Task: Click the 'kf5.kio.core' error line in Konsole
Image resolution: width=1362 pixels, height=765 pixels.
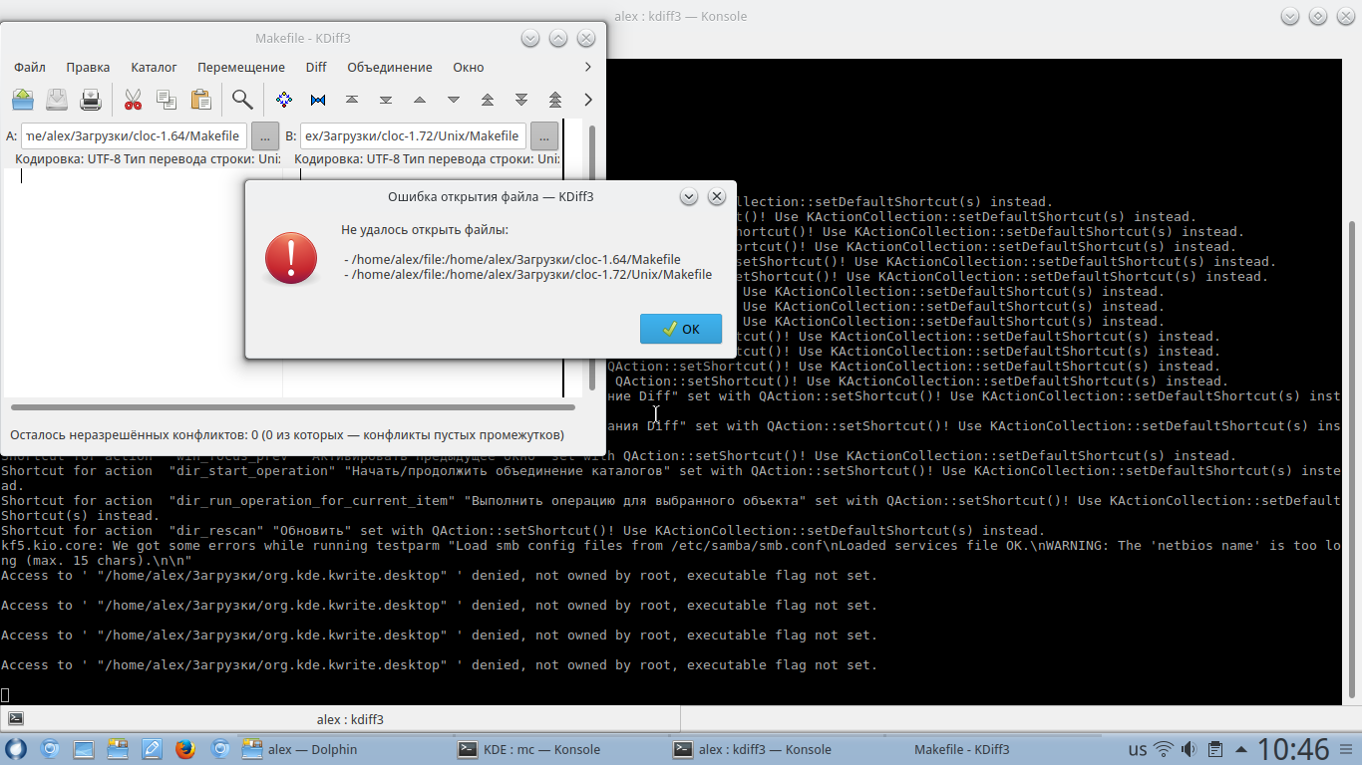Action: point(670,553)
